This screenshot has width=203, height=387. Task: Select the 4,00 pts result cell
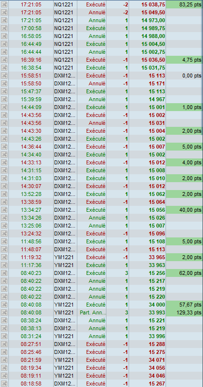(x=184, y=162)
